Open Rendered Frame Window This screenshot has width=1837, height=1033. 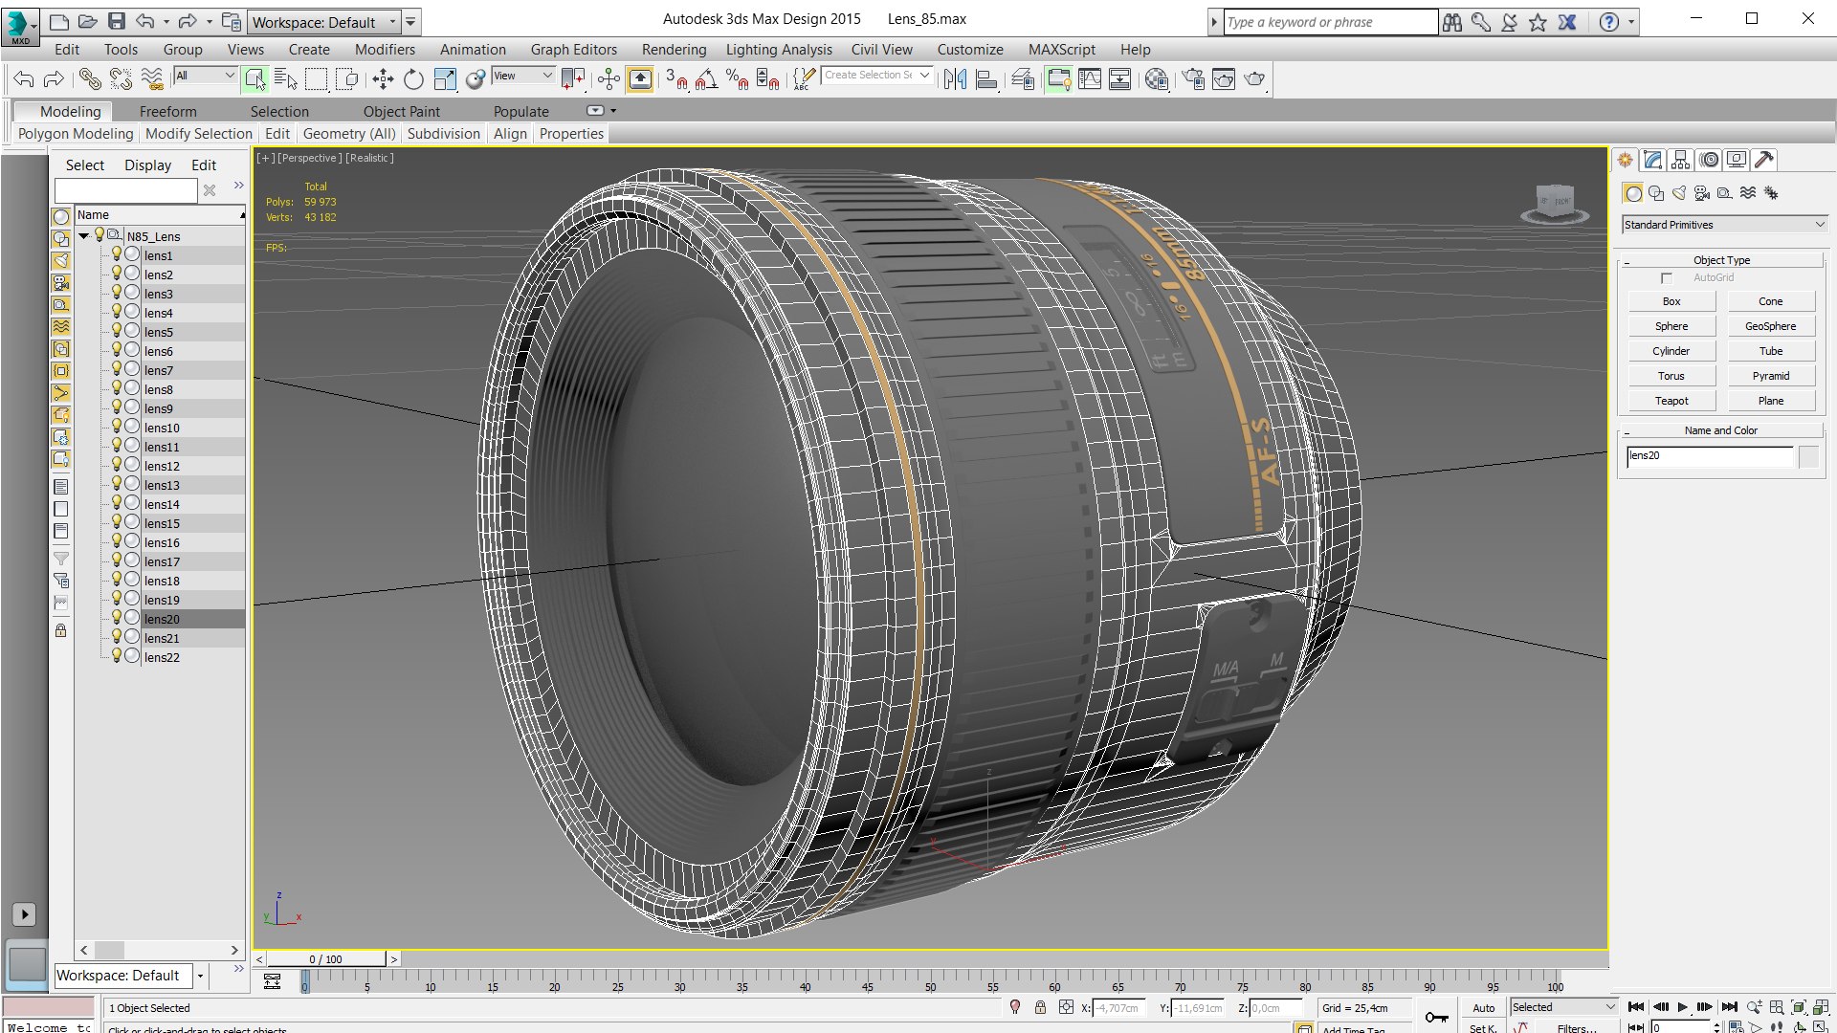click(1224, 79)
